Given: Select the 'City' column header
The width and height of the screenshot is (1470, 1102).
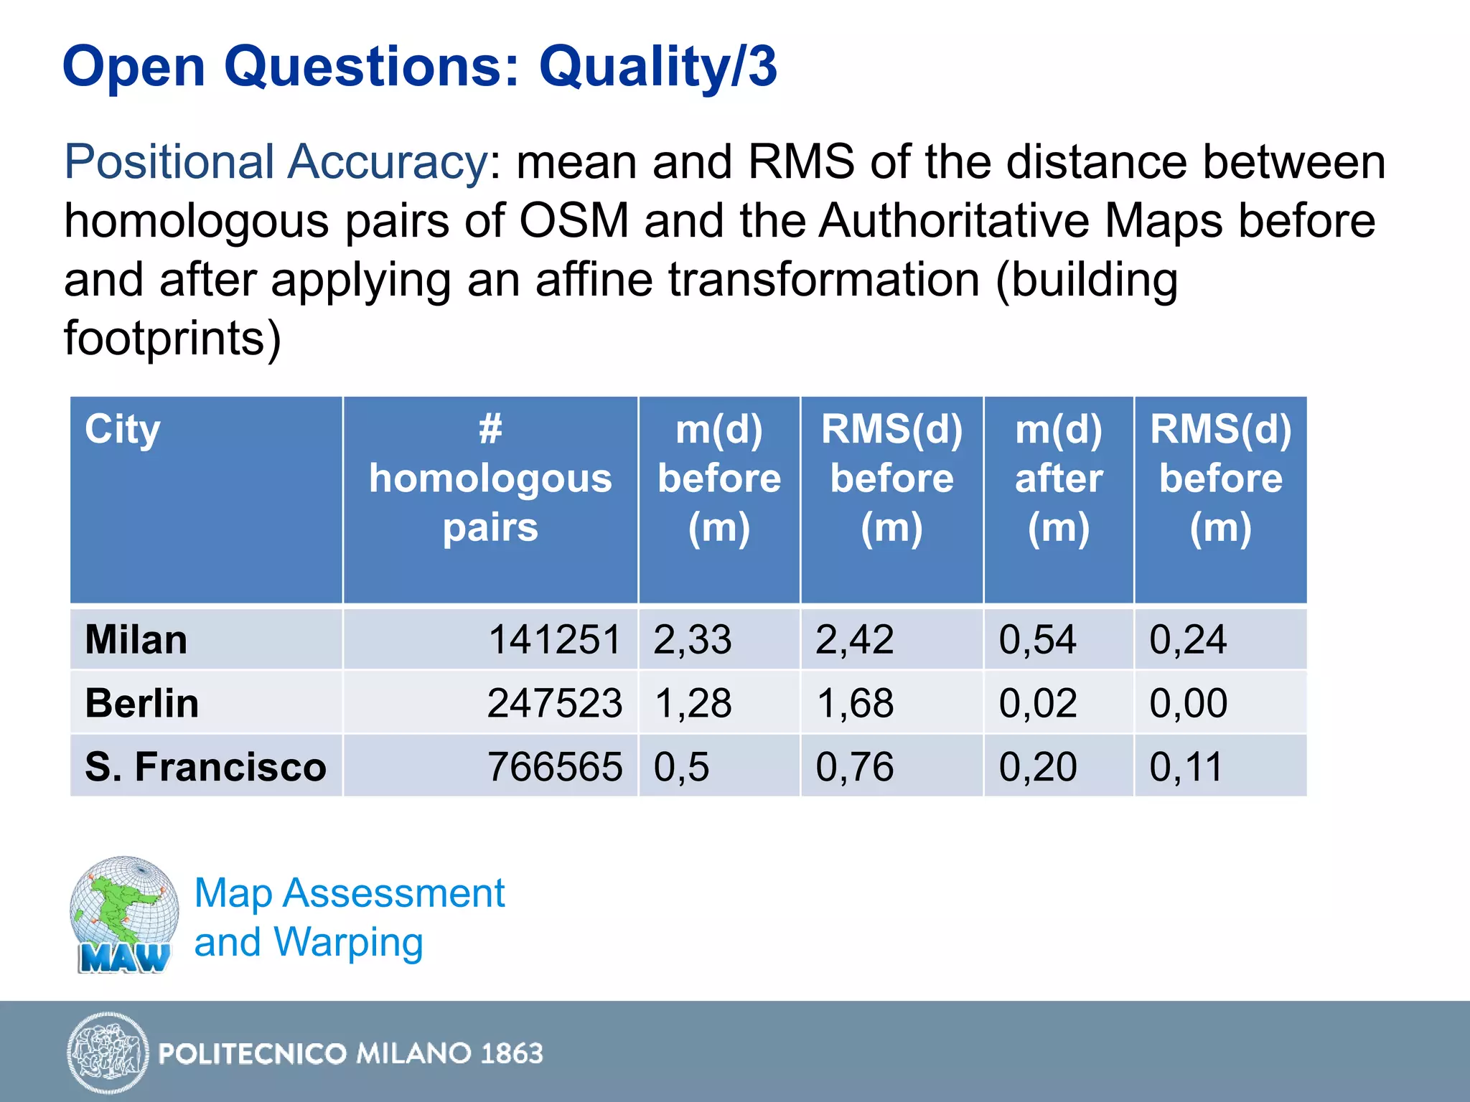Looking at the screenshot, I should pyautogui.click(x=123, y=430).
